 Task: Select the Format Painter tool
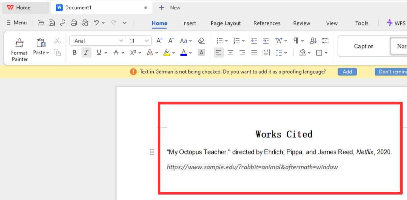click(x=19, y=48)
